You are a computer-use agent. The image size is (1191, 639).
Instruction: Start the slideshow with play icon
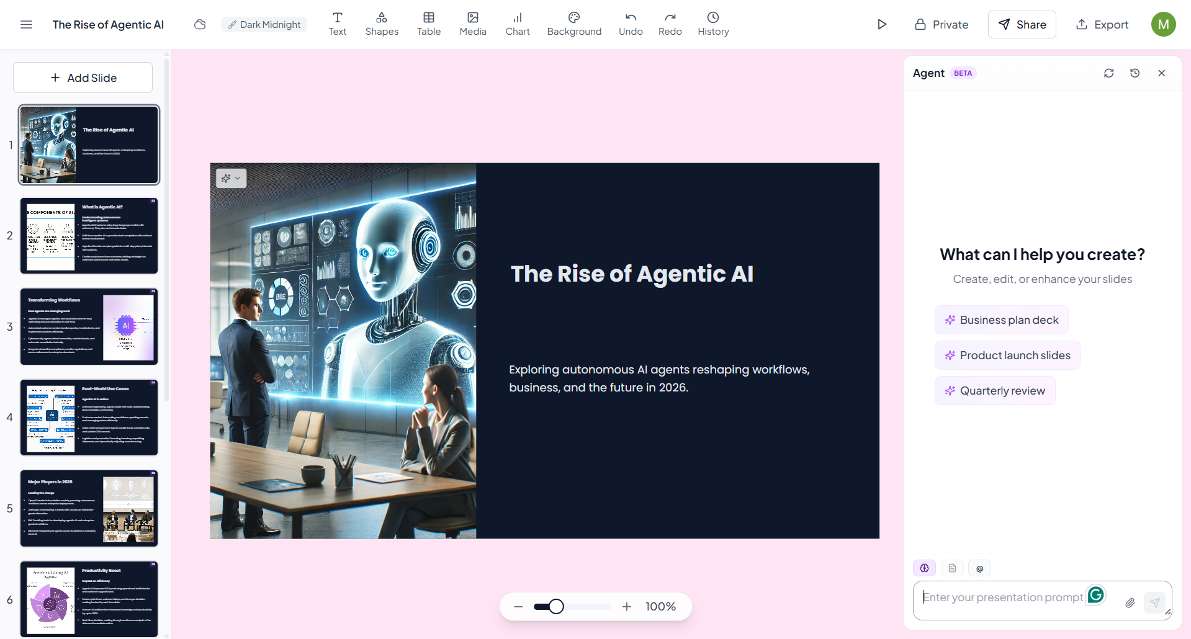tap(882, 24)
